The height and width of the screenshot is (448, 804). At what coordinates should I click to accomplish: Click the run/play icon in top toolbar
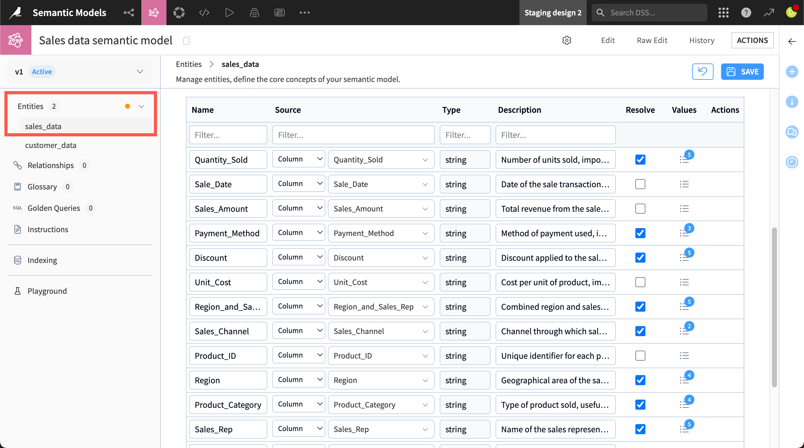229,13
